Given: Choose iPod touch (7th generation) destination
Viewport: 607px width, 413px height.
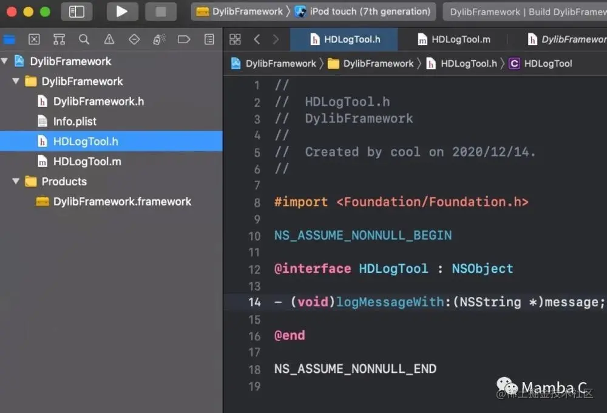Looking at the screenshot, I should click(x=362, y=12).
